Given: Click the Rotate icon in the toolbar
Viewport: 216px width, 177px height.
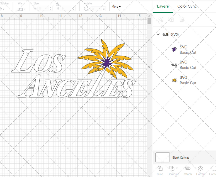Looking at the screenshot, I should (87, 8).
